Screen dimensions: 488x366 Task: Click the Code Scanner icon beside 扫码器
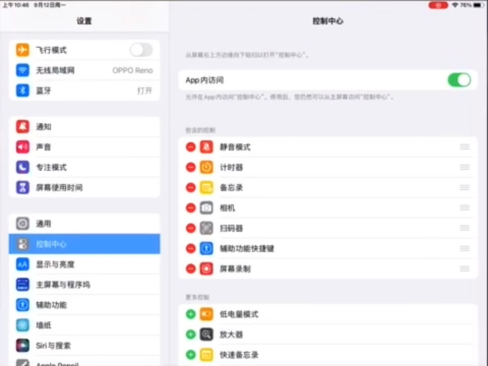[206, 228]
